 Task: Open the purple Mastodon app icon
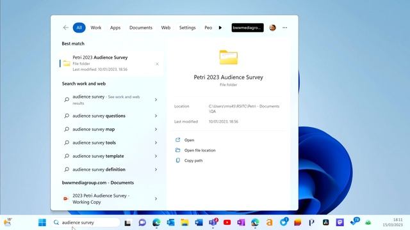point(340,222)
